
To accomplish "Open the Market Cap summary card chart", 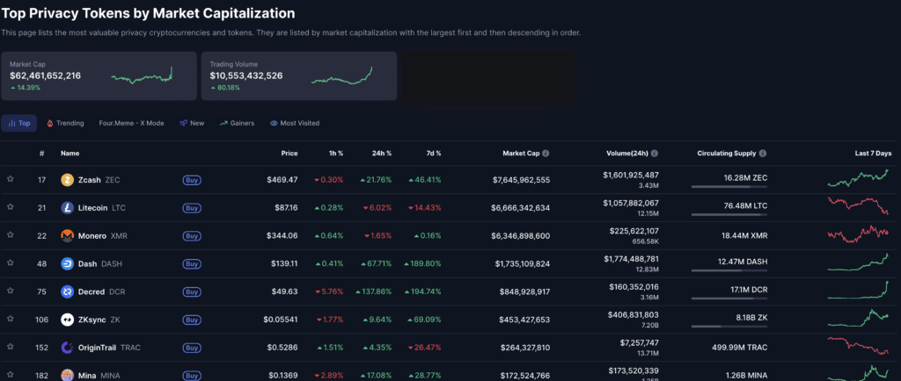I will (x=142, y=75).
